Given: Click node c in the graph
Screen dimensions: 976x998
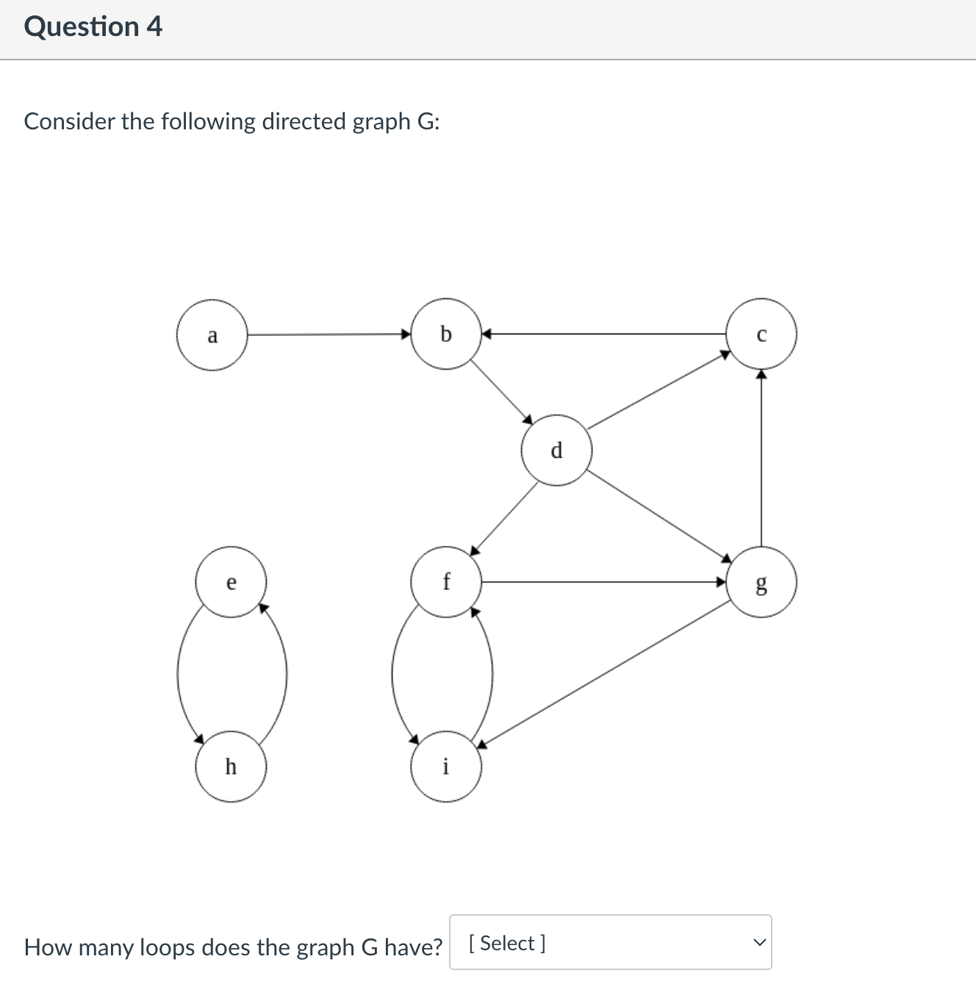Looking at the screenshot, I should [761, 334].
